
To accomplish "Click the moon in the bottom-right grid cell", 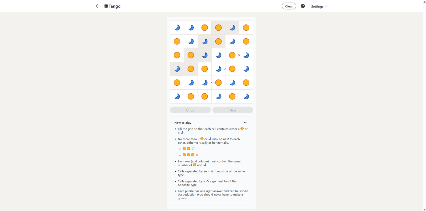I will (x=246, y=96).
